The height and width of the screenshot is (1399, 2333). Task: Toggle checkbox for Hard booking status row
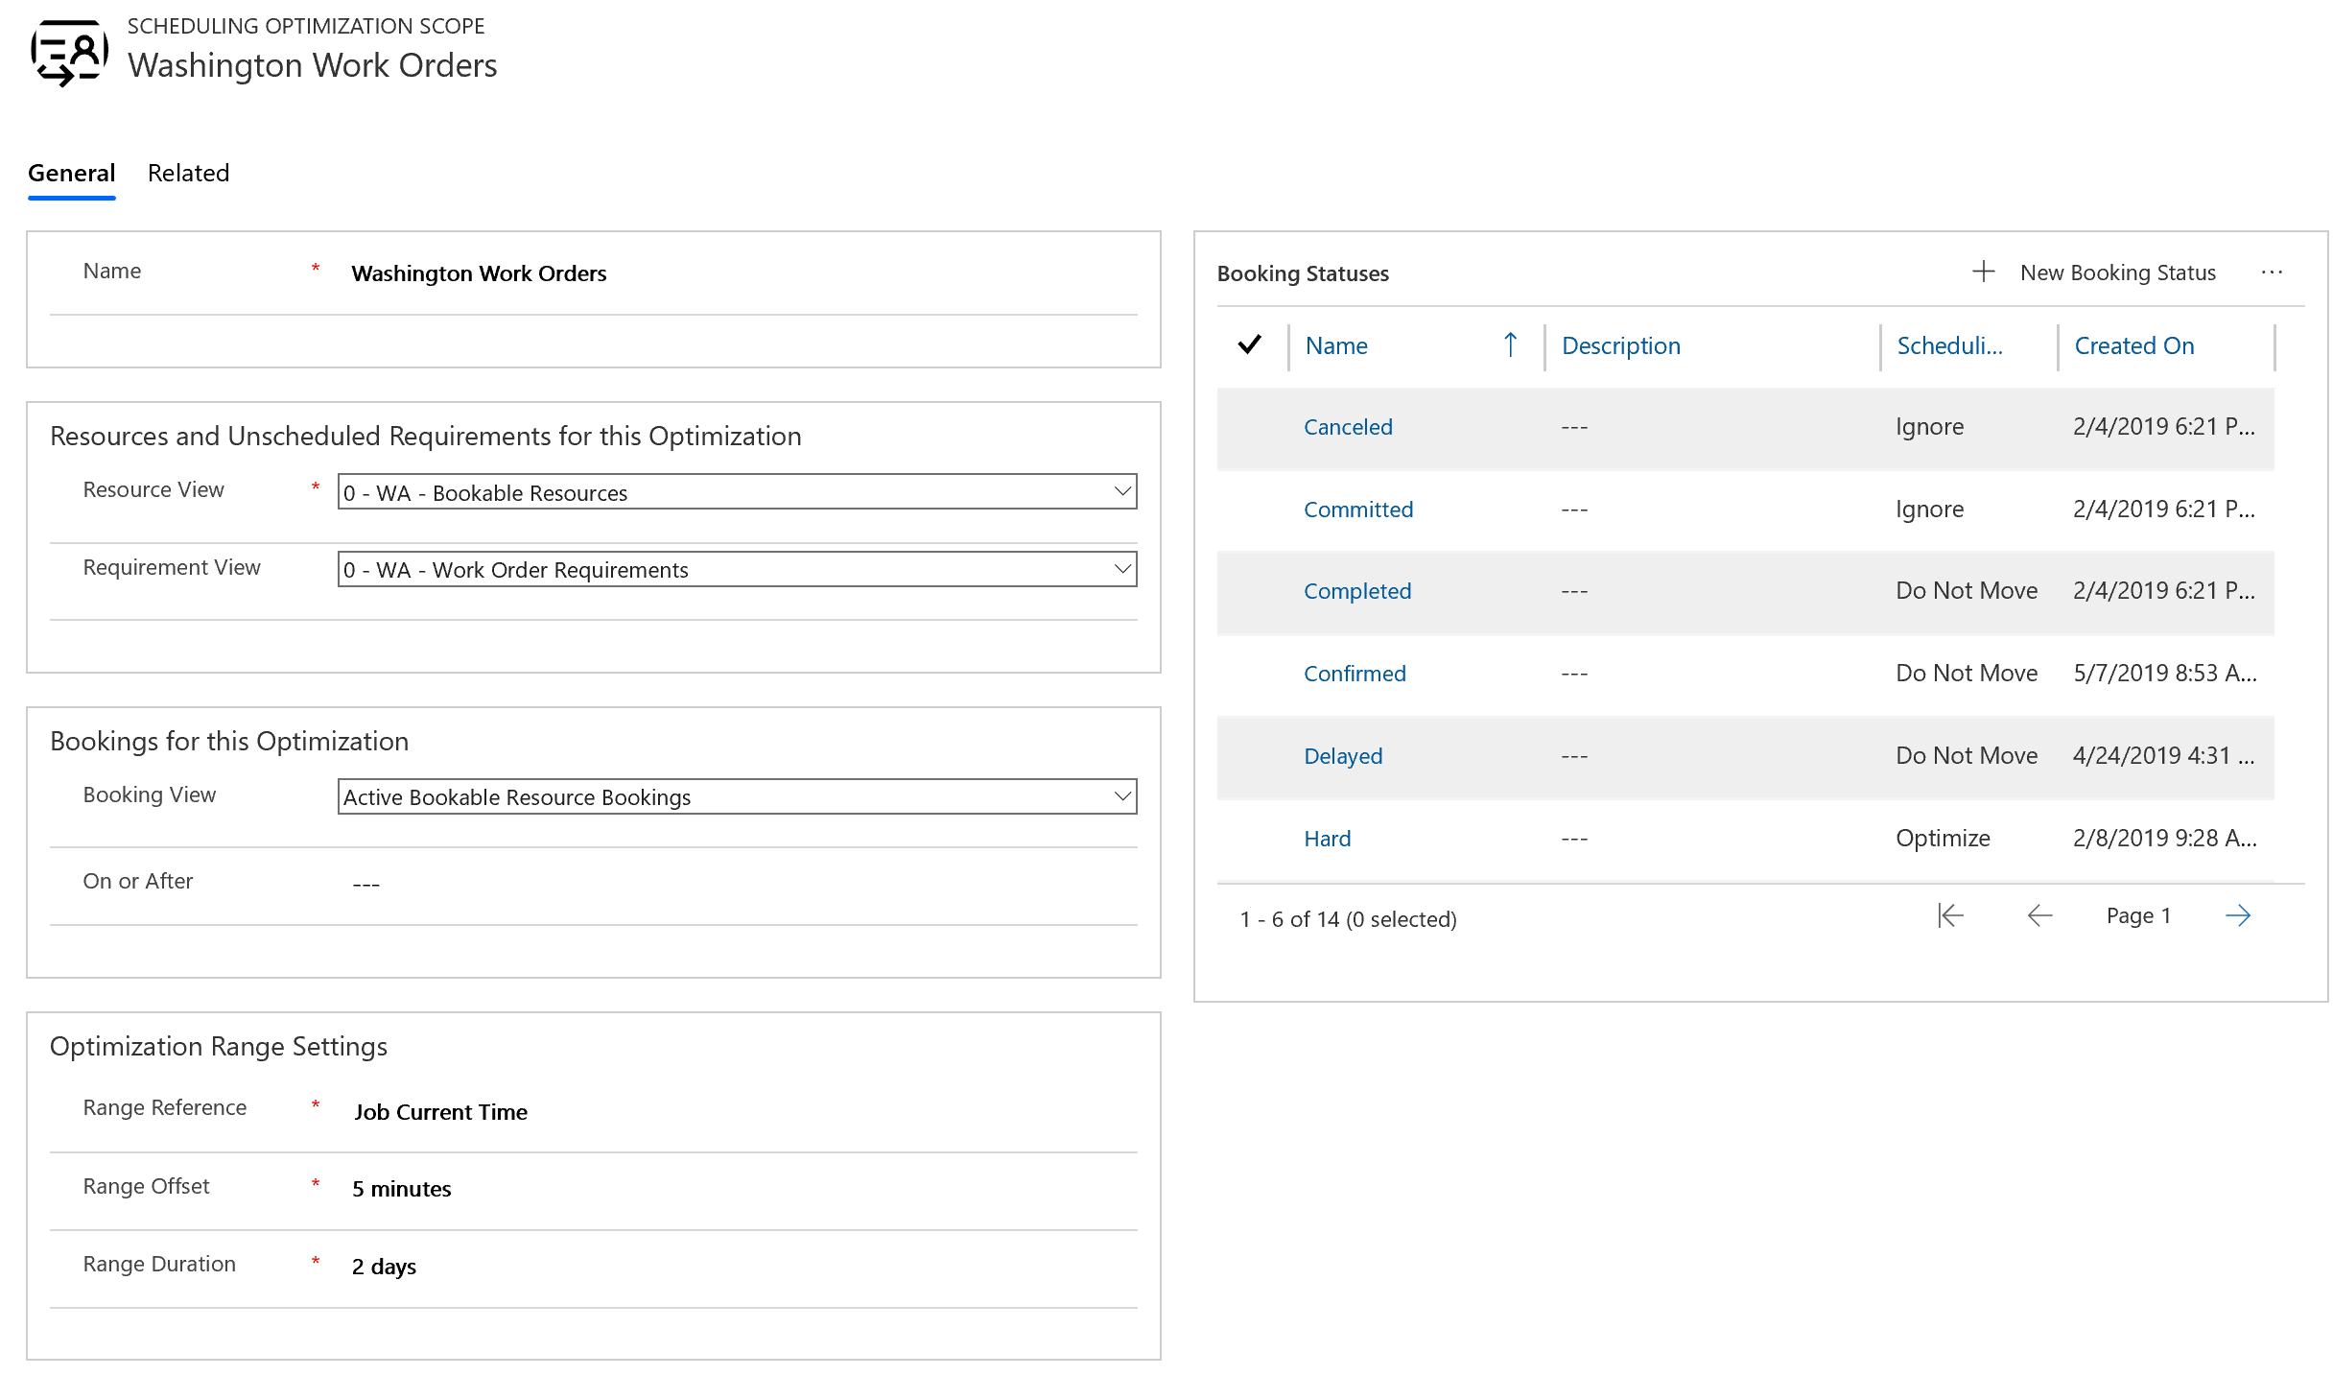click(1252, 838)
